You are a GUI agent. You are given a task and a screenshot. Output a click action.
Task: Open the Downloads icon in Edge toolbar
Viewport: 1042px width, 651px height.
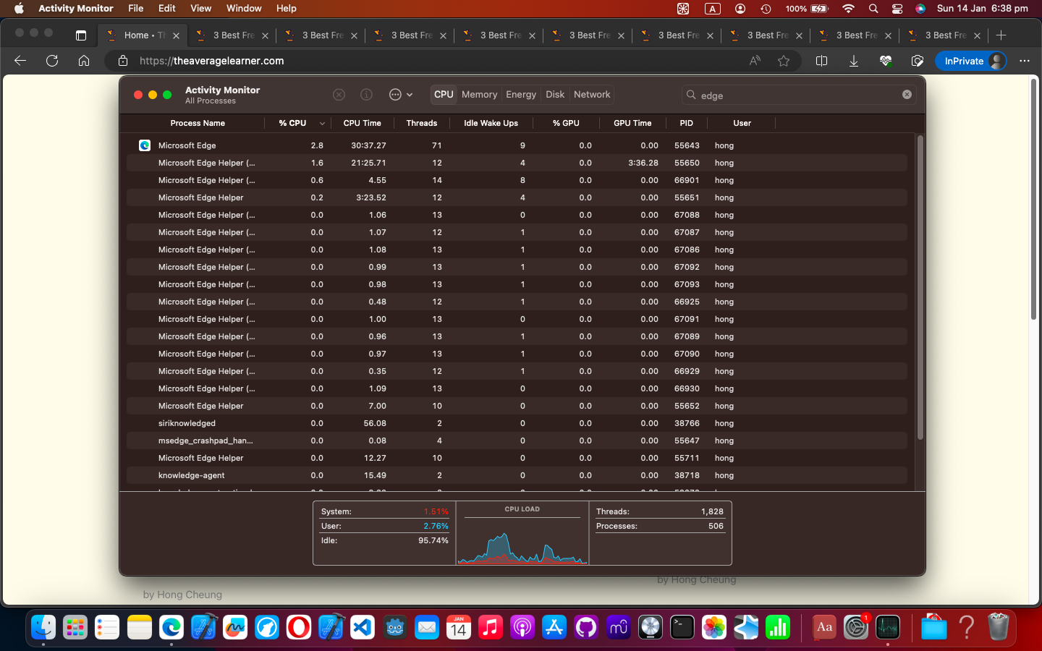pos(853,61)
